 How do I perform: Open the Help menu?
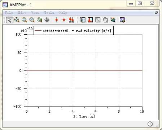(x=63, y=13)
